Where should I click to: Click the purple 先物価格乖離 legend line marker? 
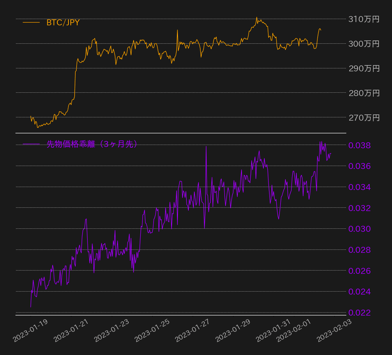click(32, 143)
